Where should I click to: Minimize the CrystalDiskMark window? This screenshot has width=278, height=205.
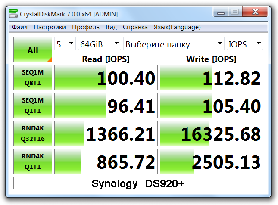[x=221, y=12]
